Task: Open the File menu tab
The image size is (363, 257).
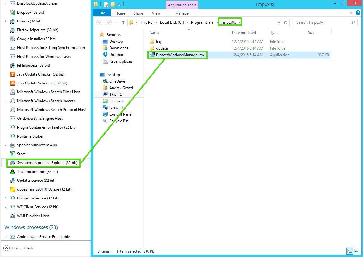Action: 102,13
